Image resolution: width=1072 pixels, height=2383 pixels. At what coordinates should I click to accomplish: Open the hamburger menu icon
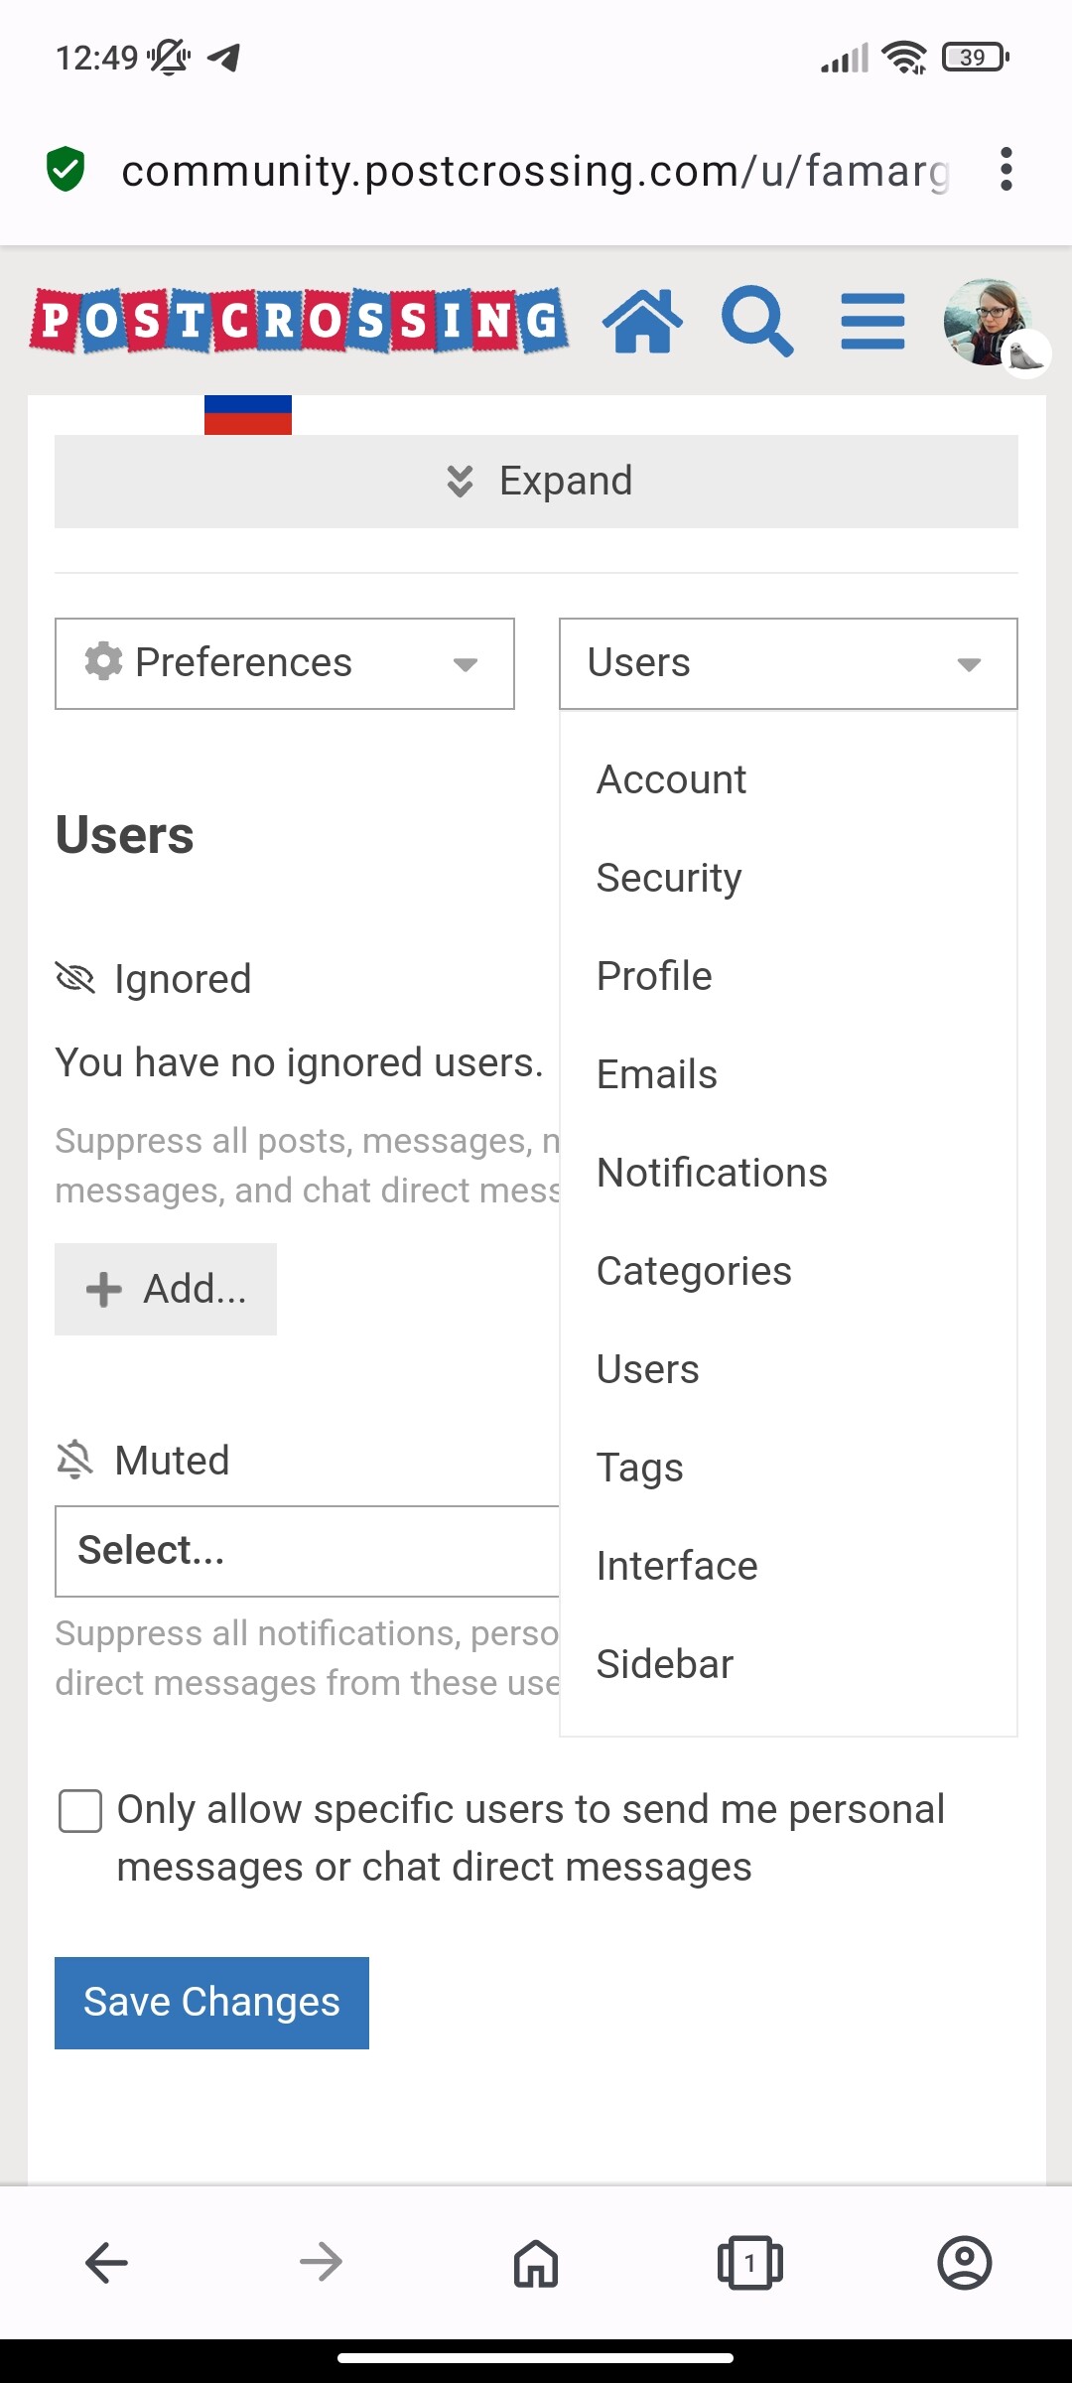(872, 321)
